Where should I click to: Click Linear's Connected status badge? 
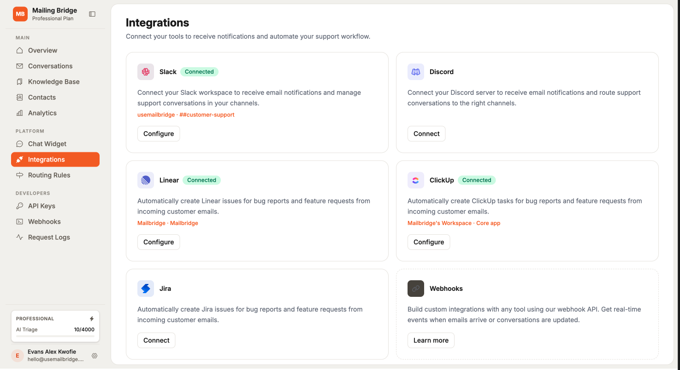[201, 180]
